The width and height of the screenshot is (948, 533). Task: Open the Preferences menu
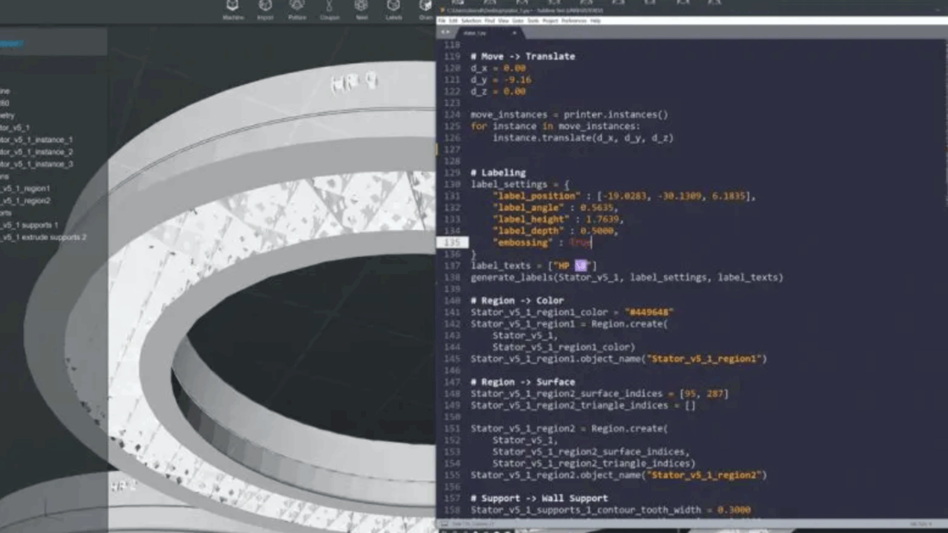point(574,21)
